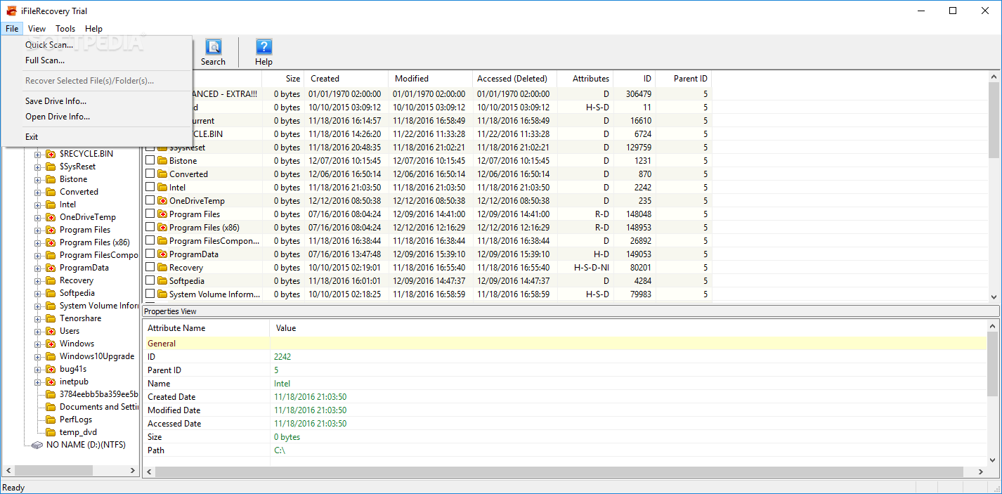Expand the Windows tree node
Image resolution: width=1002 pixels, height=494 pixels.
[38, 344]
